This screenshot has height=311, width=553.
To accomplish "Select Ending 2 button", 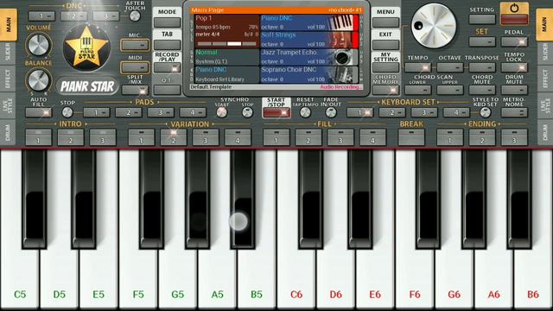I will [482, 137].
